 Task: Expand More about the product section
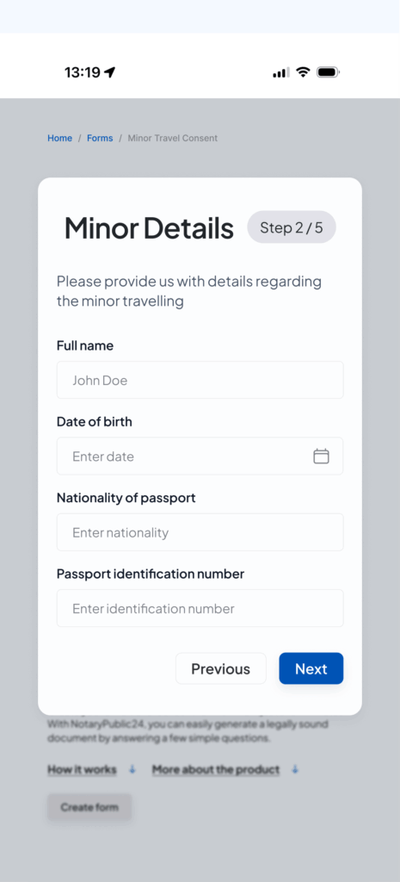tap(216, 769)
